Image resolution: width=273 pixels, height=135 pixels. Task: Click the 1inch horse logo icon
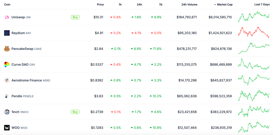coord(7,112)
